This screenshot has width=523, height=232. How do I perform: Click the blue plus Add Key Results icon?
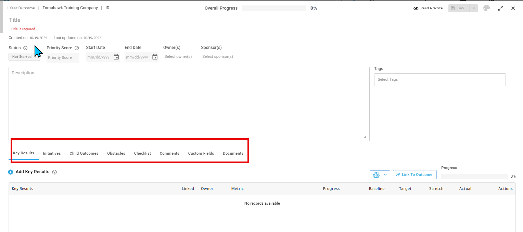(11, 172)
